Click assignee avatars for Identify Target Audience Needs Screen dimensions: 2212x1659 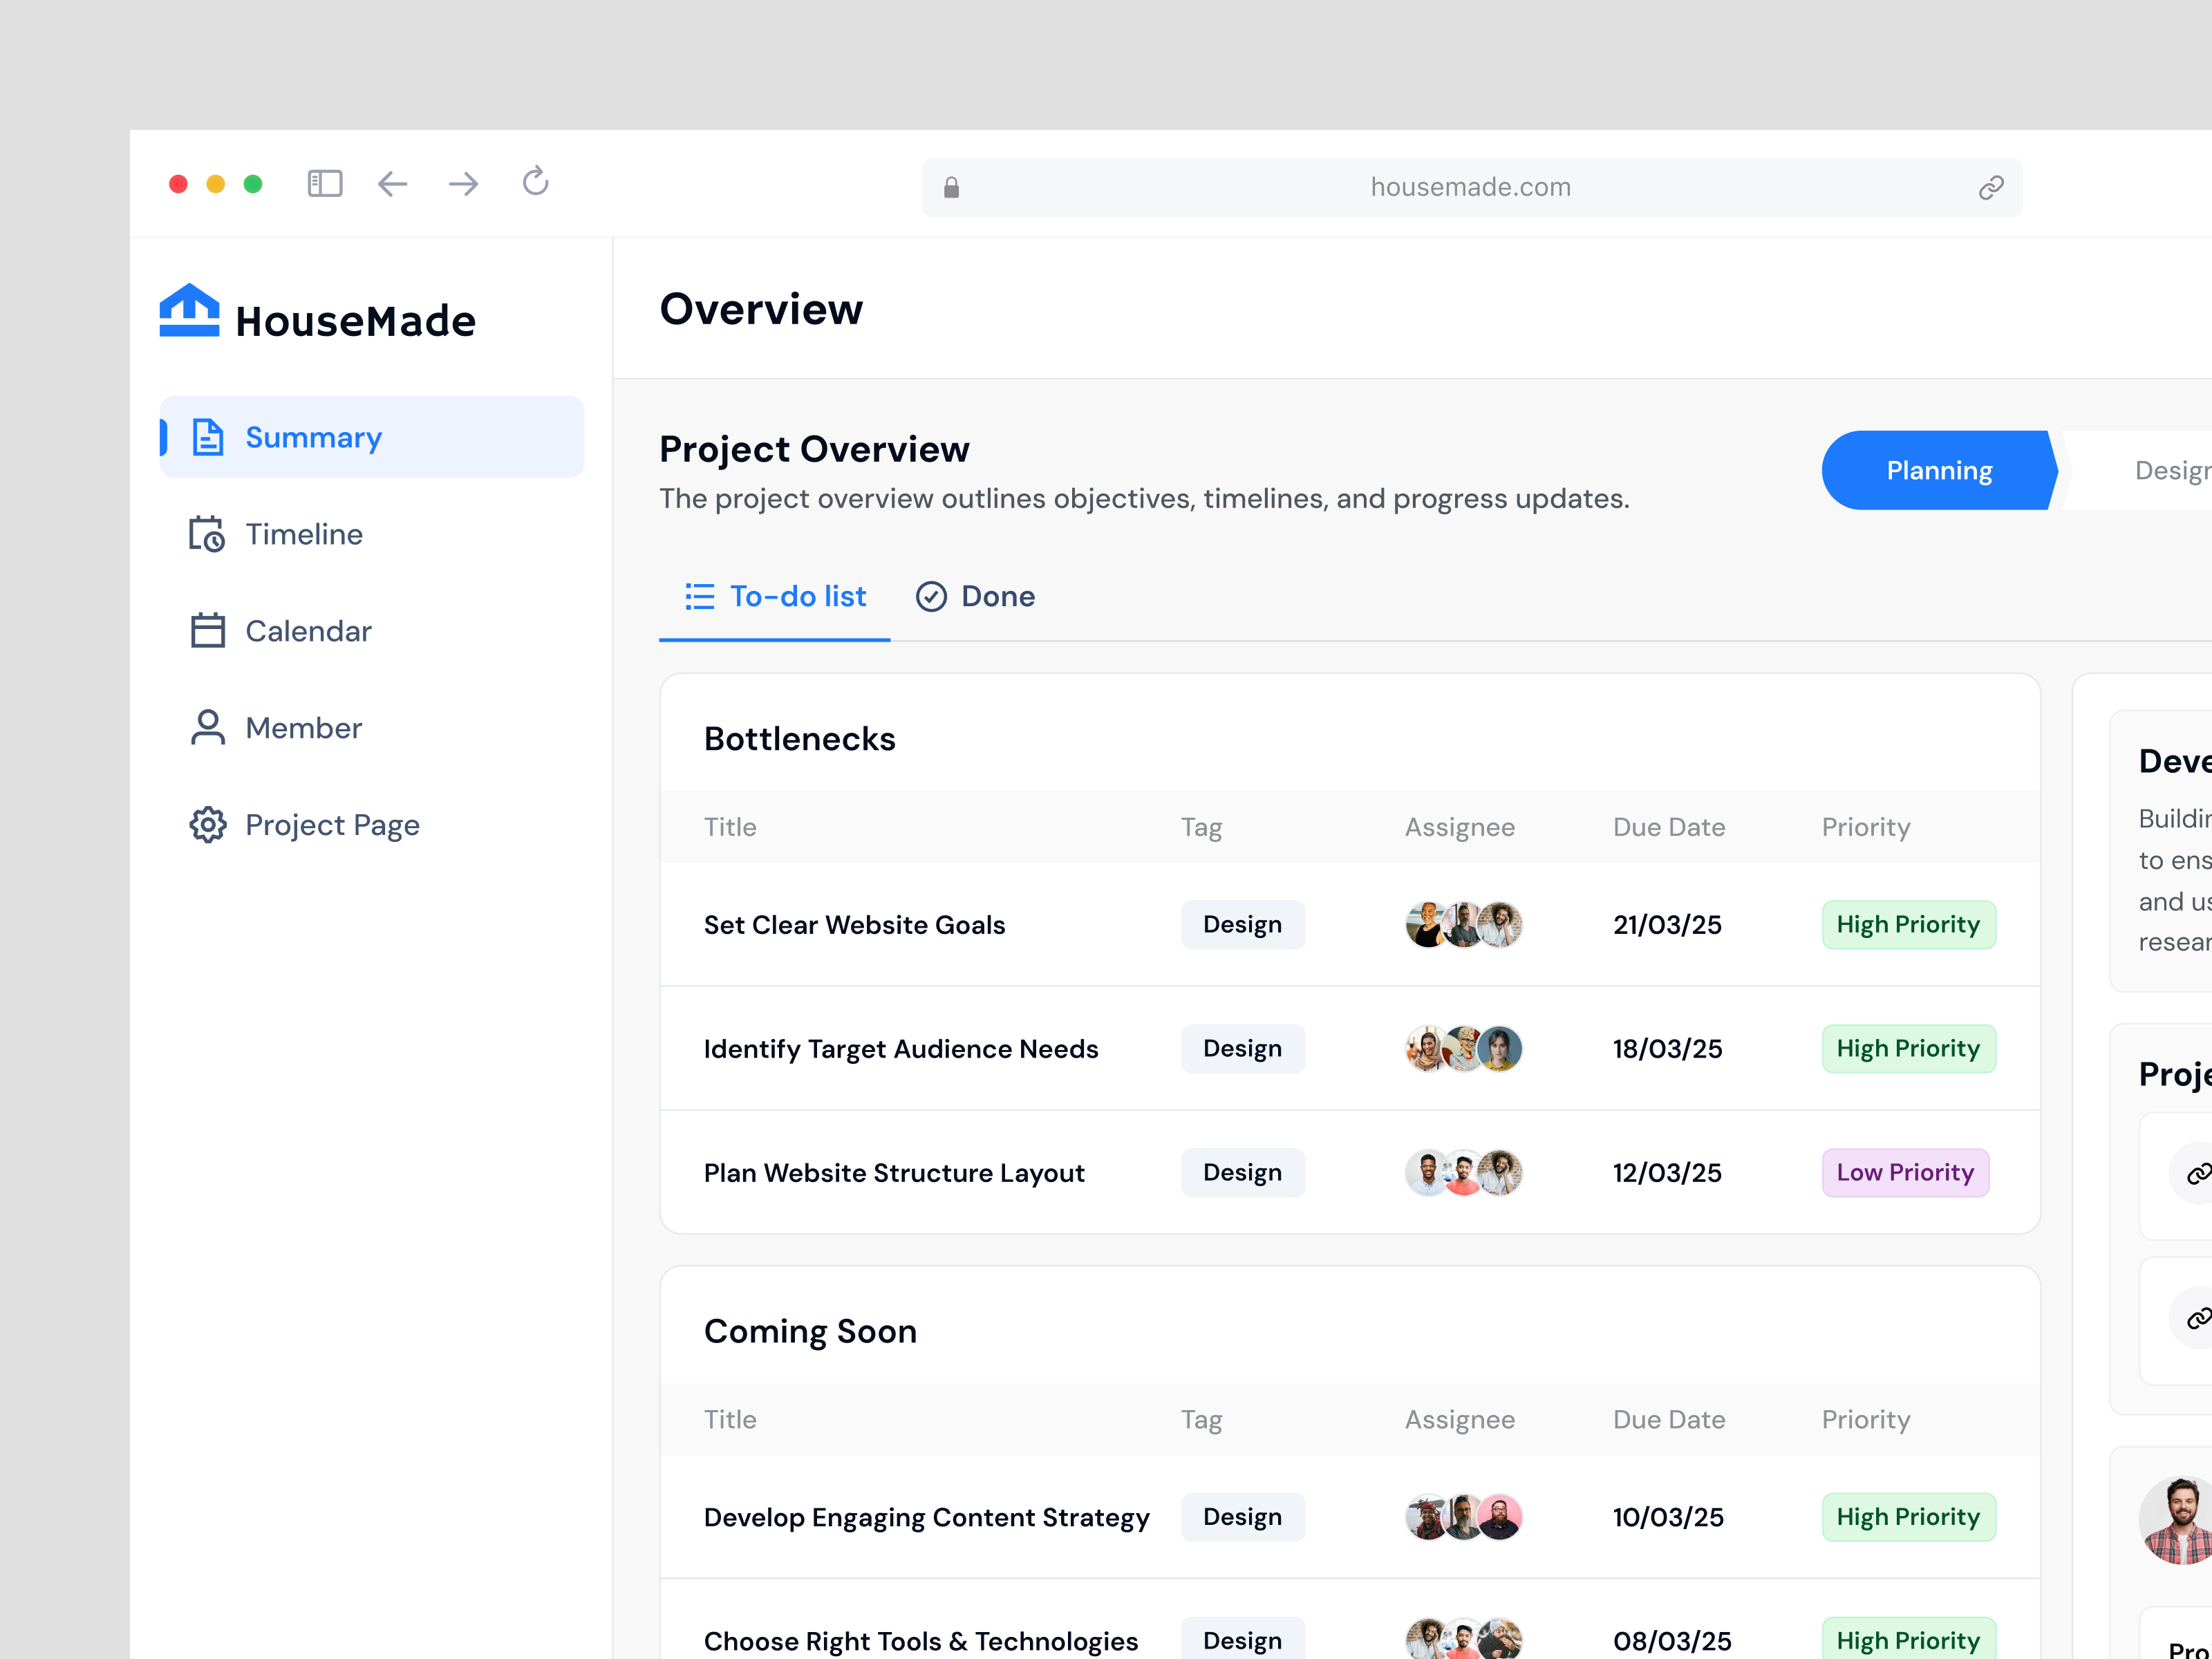1462,1049
